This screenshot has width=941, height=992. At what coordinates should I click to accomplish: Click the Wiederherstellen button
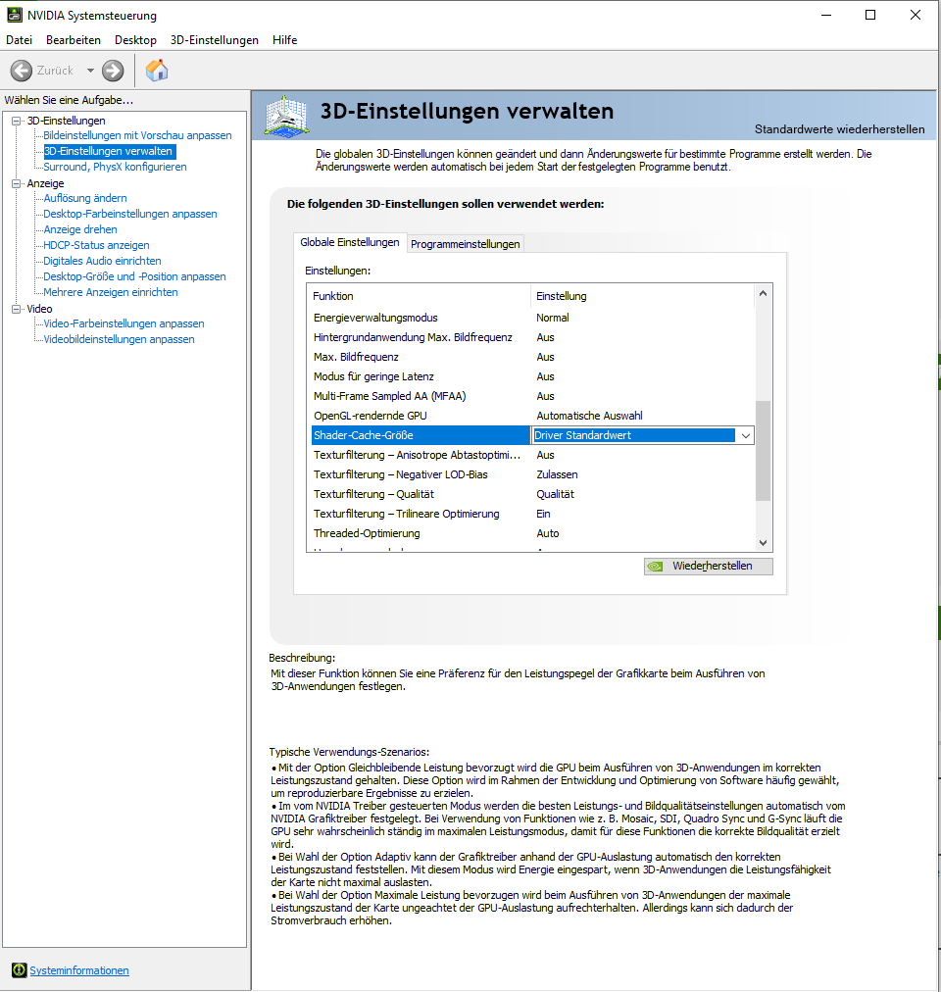(x=708, y=567)
